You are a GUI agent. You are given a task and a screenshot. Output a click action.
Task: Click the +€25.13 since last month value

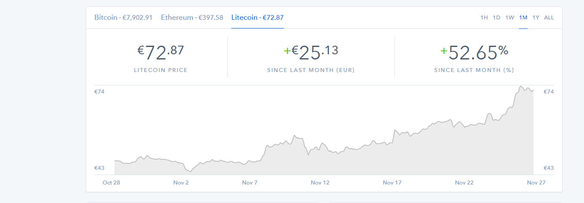(x=311, y=53)
